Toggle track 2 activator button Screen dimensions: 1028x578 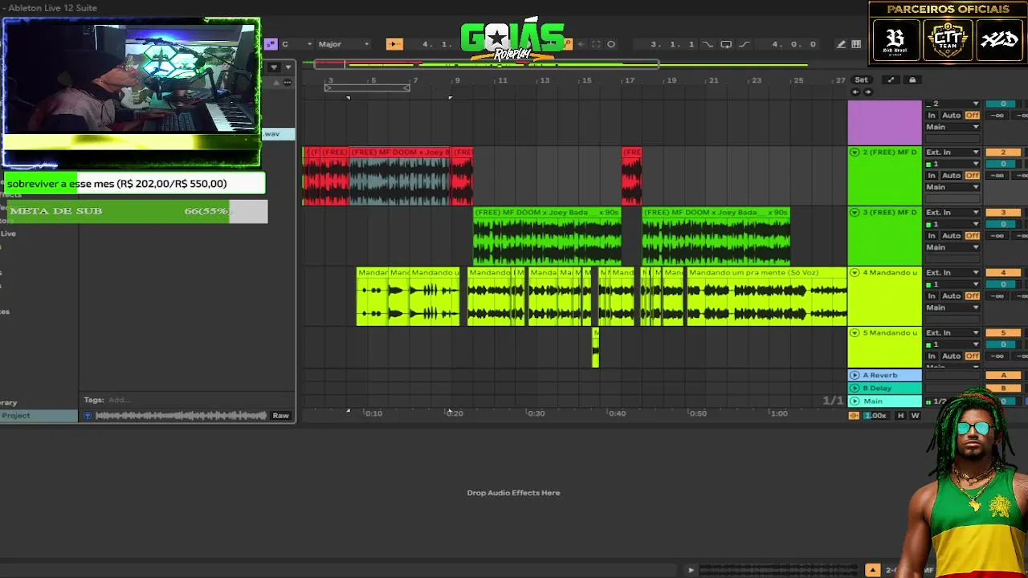point(1003,153)
